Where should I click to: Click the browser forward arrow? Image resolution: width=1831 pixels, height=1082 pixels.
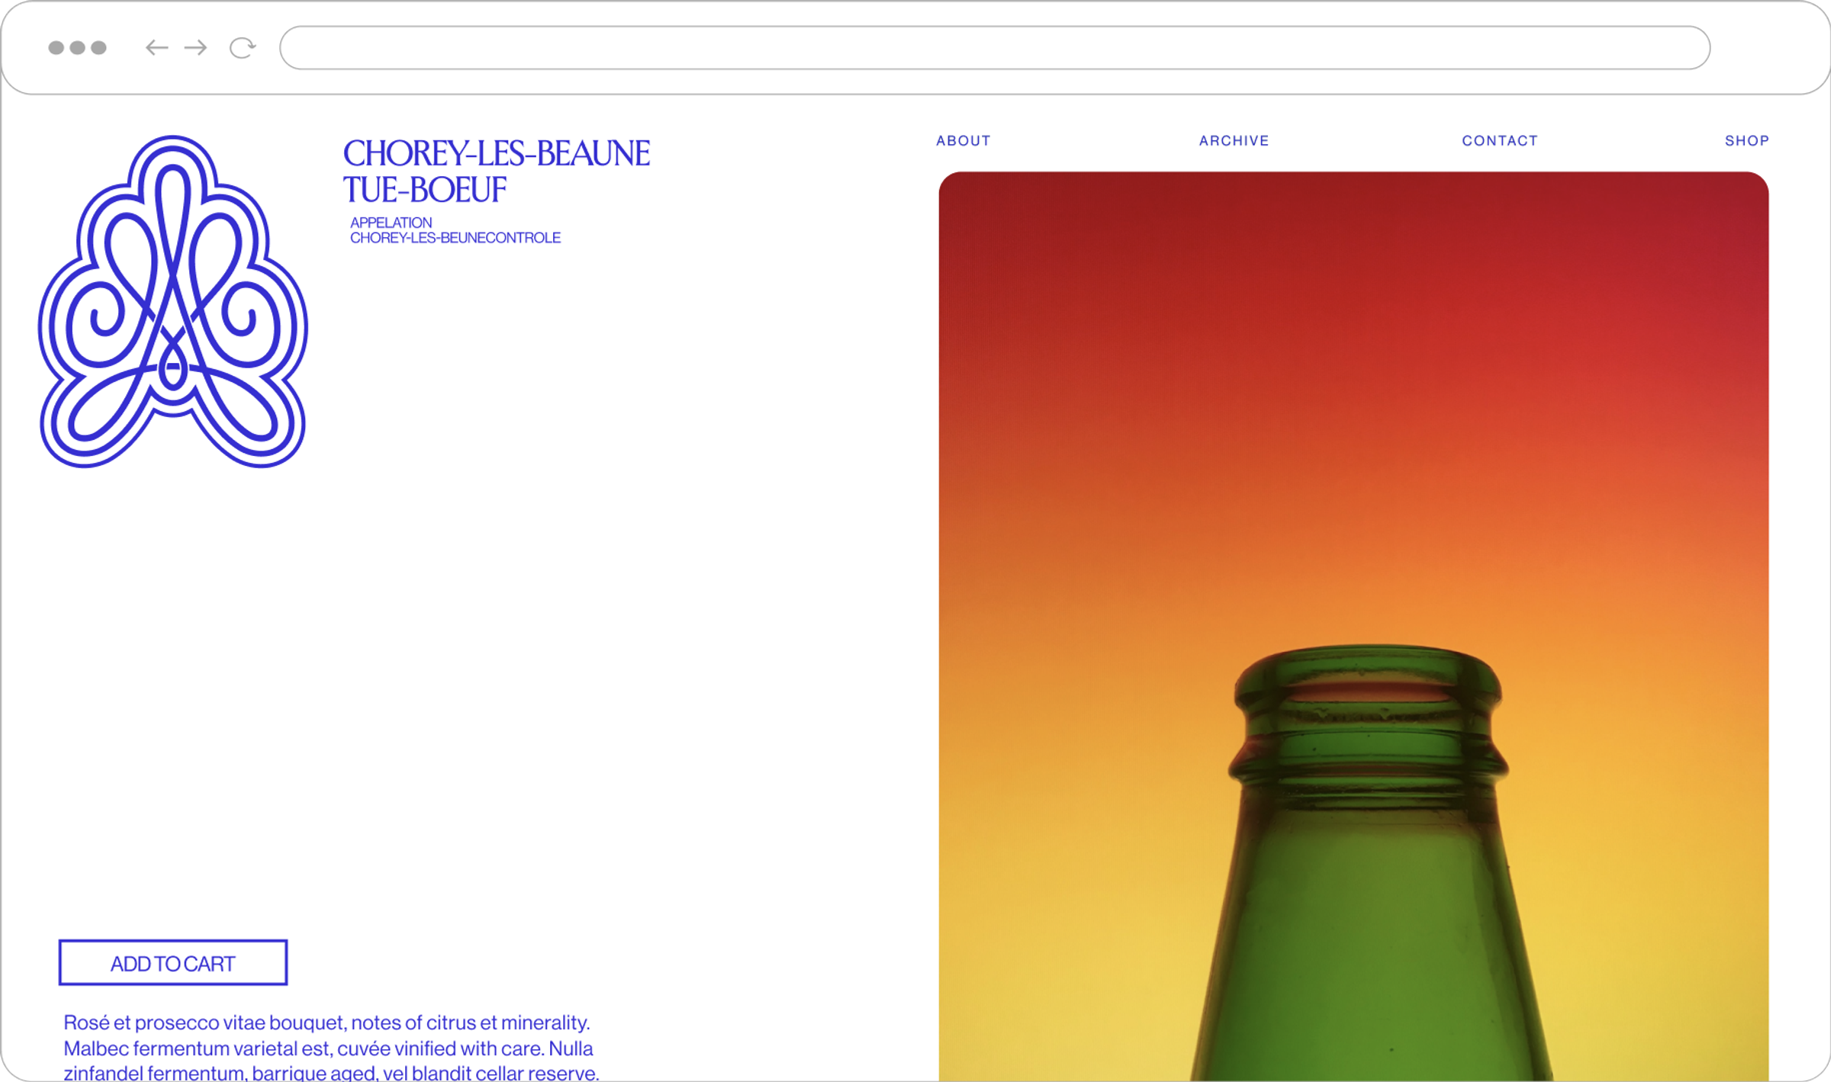(196, 48)
